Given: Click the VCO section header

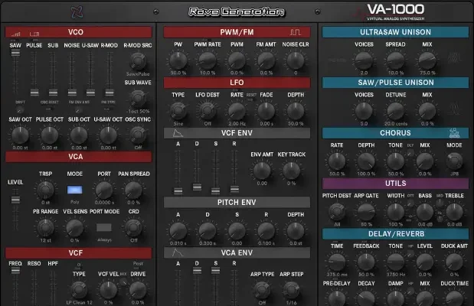Looking at the screenshot, I should tap(75, 32).
